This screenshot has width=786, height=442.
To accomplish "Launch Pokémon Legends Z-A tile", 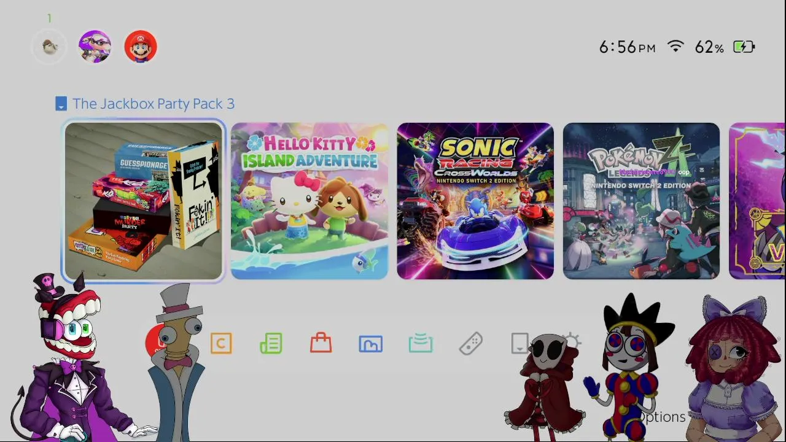I will (641, 201).
